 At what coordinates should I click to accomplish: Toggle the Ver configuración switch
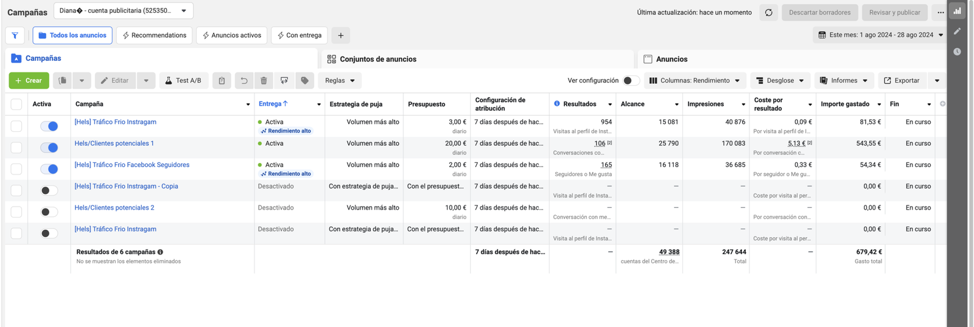point(631,80)
